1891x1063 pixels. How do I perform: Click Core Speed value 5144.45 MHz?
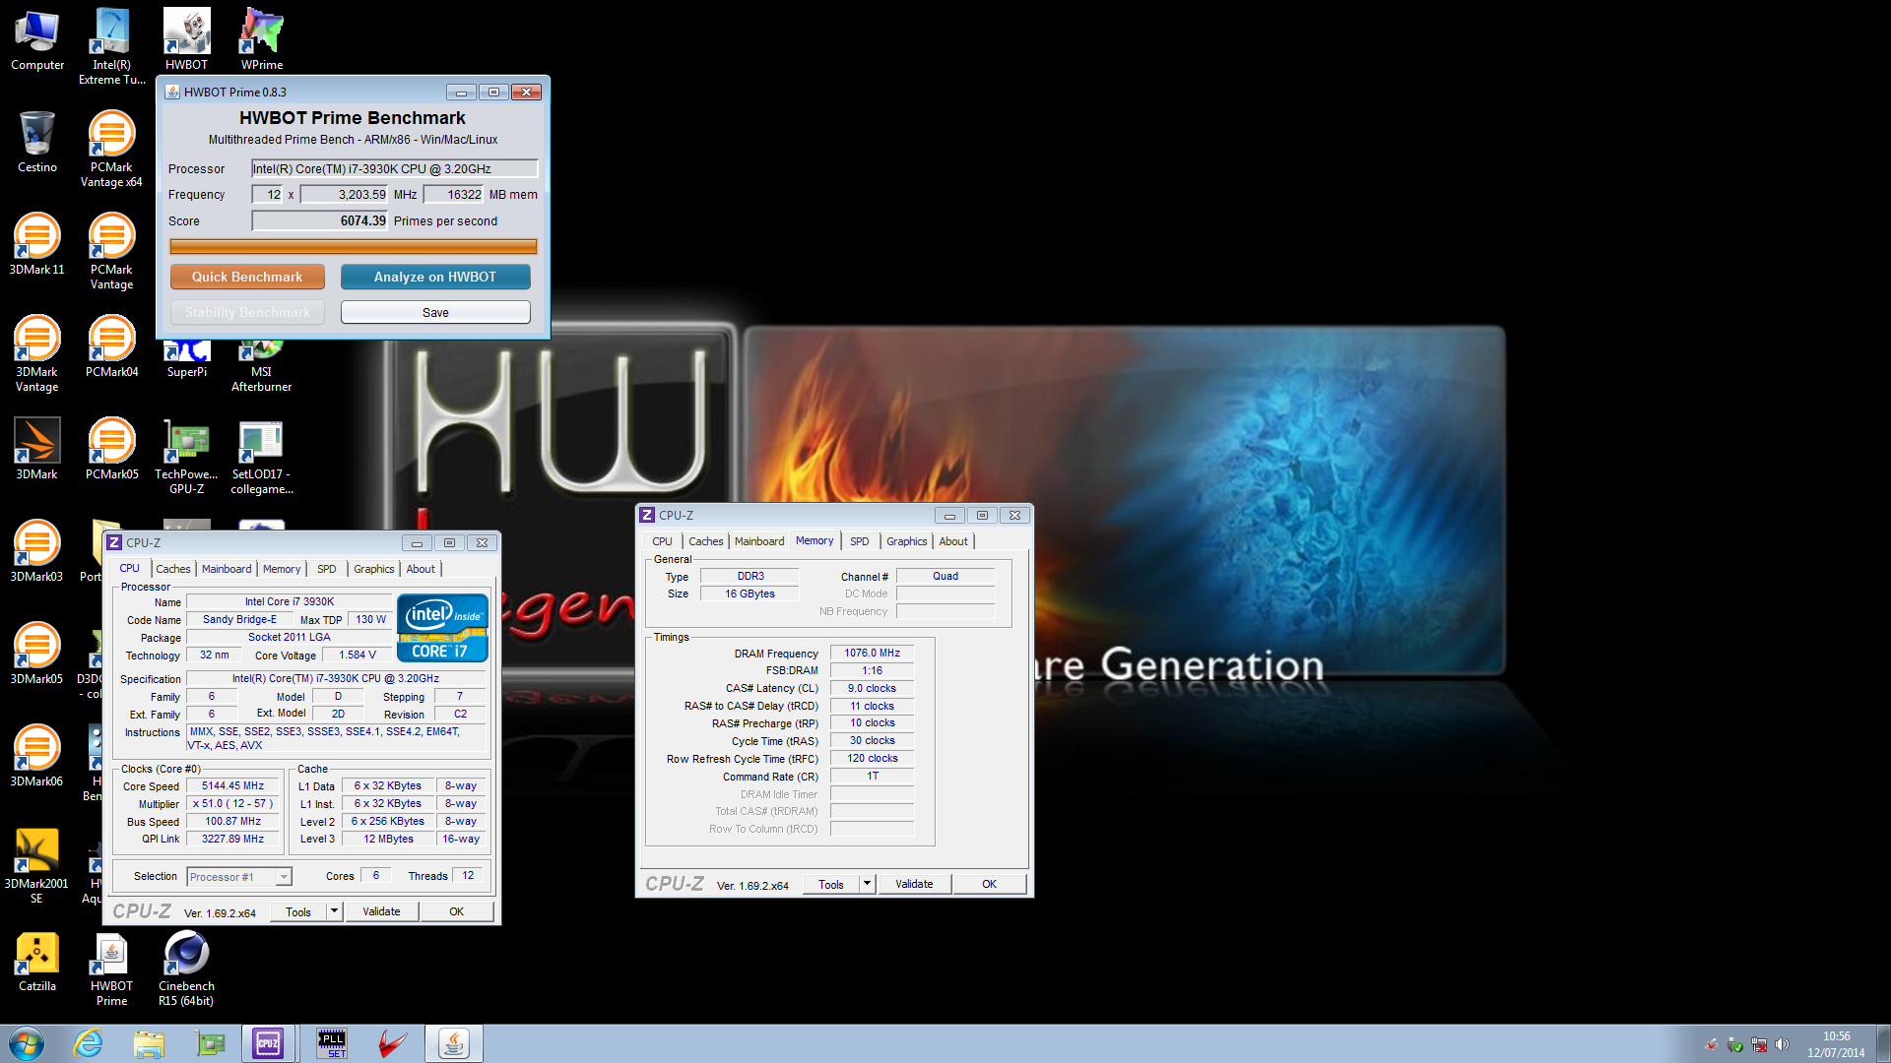pos(233,785)
